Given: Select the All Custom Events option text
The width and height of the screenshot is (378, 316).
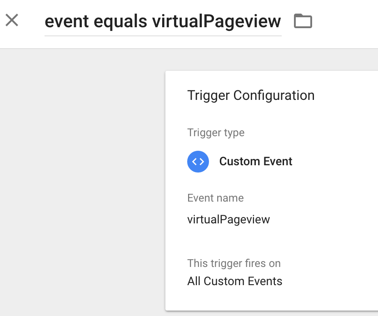Looking at the screenshot, I should click(234, 281).
